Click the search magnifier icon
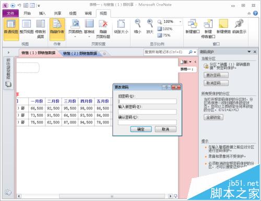This screenshot has width=261, height=201. pyautogui.click(x=191, y=52)
